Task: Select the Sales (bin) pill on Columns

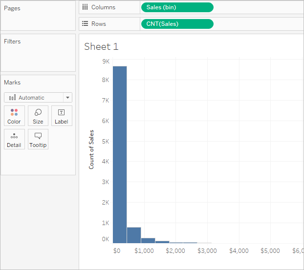Action: pyautogui.click(x=177, y=7)
